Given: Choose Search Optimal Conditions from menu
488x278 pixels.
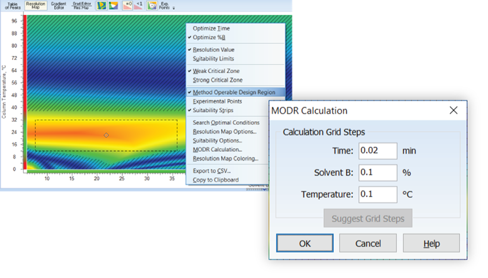Looking at the screenshot, I should [226, 122].
